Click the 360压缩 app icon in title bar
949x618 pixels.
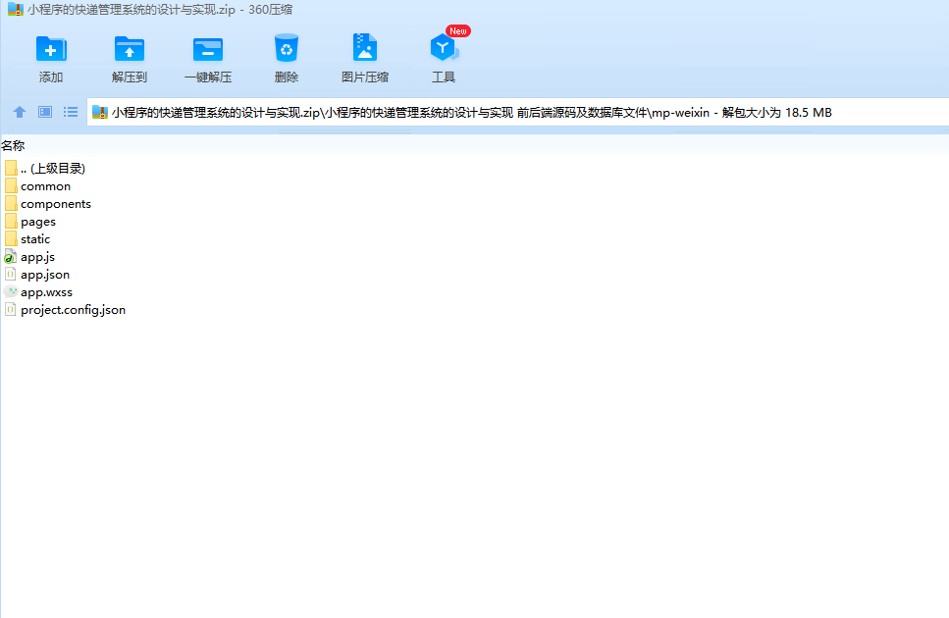15,10
